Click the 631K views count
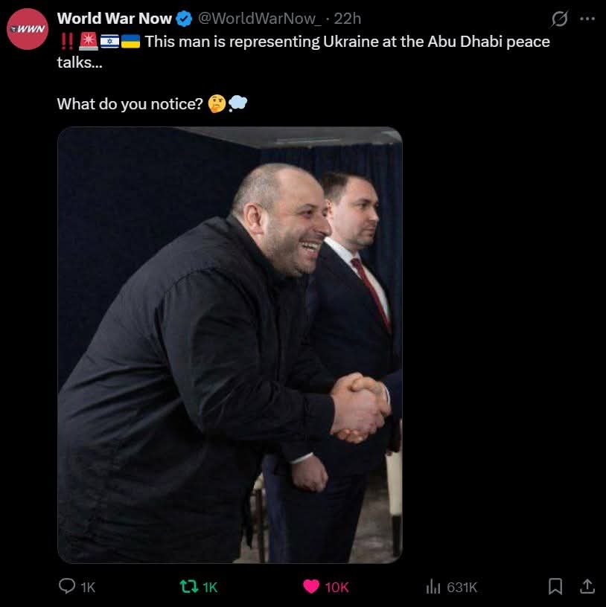Viewport: 606px width, 607px height. coord(462,587)
